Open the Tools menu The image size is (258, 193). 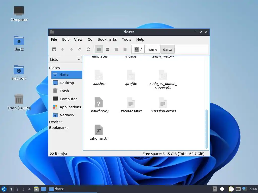126,39
